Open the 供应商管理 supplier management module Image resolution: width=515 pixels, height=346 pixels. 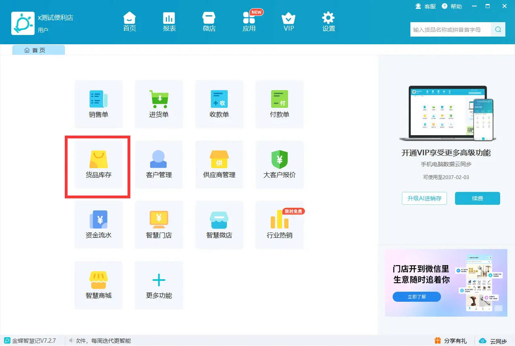[x=219, y=165]
